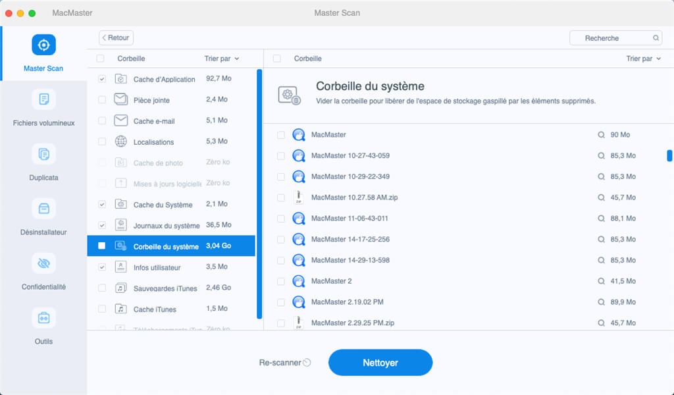This screenshot has width=674, height=395.
Task: Check the Cache iTunes checkbox
Action: 102,309
